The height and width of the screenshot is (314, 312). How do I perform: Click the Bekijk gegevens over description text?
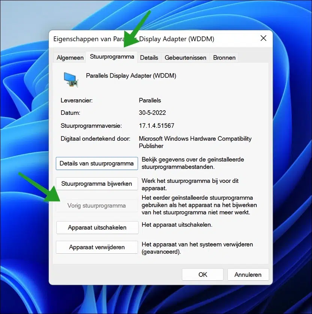click(193, 163)
